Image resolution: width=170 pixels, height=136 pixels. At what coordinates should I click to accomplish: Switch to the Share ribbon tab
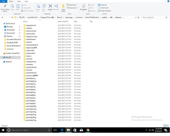pyautogui.click(x=19, y=1)
